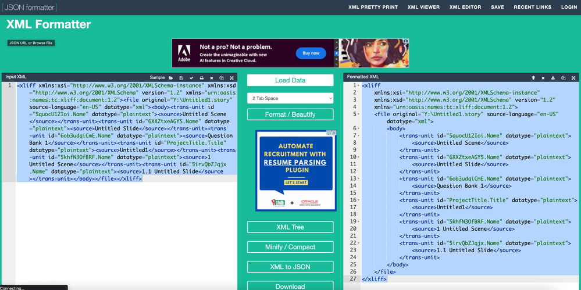The image size is (581, 290).
Task: Collapse the root xliff element at line 1
Action: tap(358, 85)
